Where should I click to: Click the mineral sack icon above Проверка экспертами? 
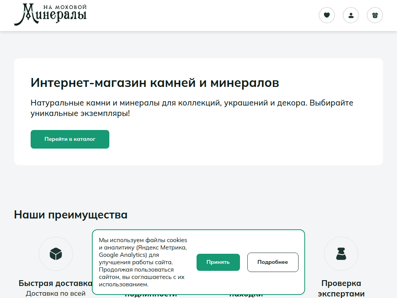341,253
